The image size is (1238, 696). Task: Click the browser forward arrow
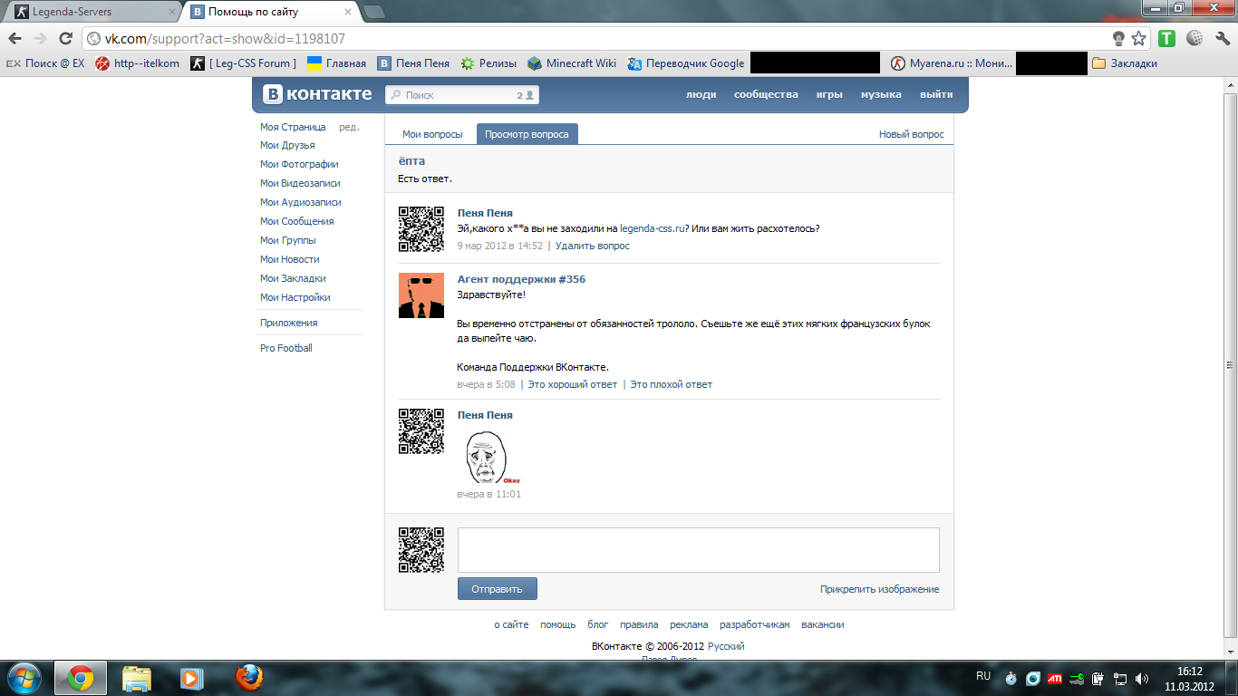pos(40,39)
